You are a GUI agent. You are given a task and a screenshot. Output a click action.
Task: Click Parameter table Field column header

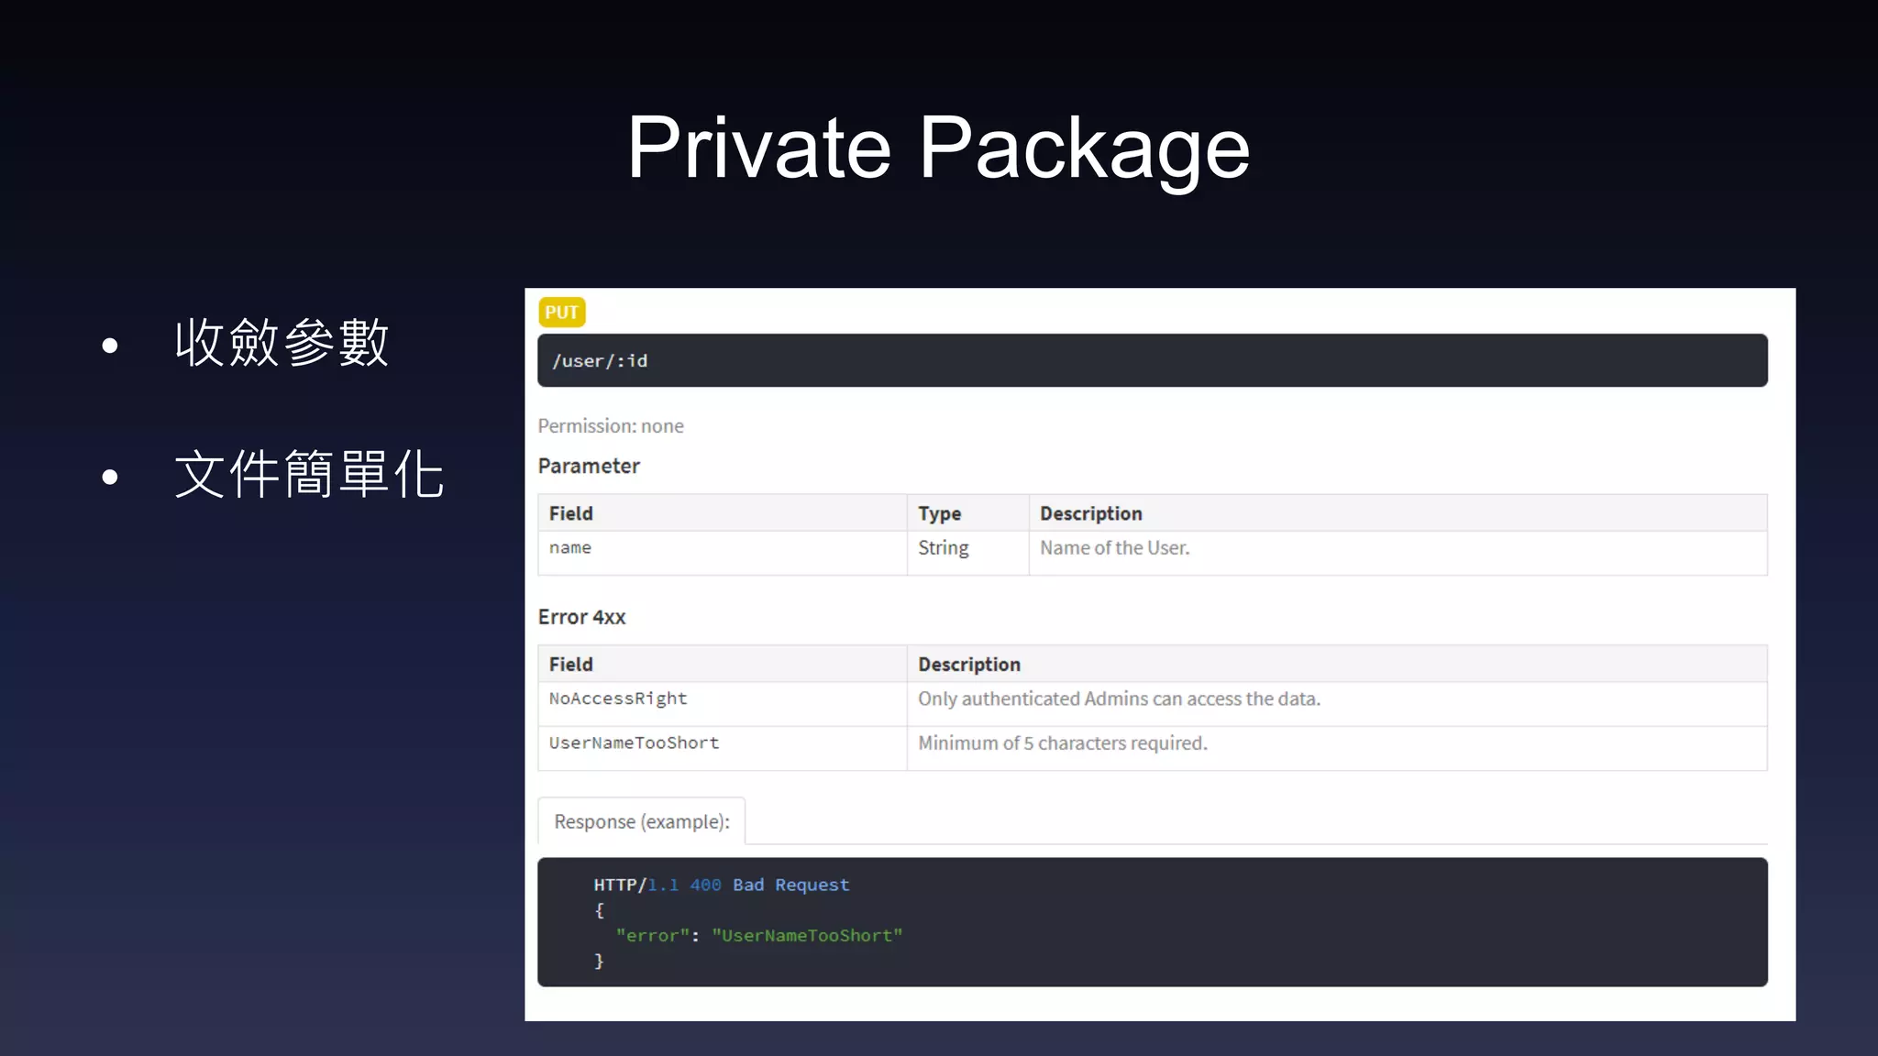[x=723, y=513]
